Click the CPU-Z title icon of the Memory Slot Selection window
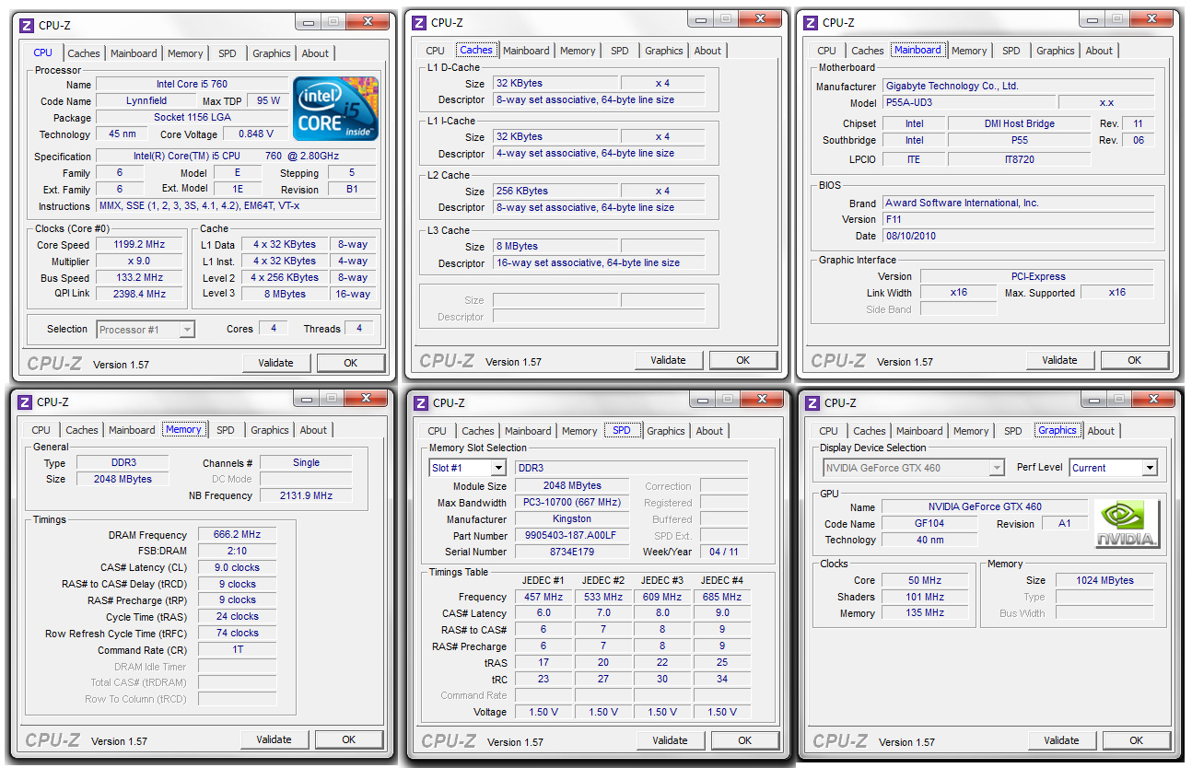Image resolution: width=1192 pixels, height=768 pixels. [421, 402]
